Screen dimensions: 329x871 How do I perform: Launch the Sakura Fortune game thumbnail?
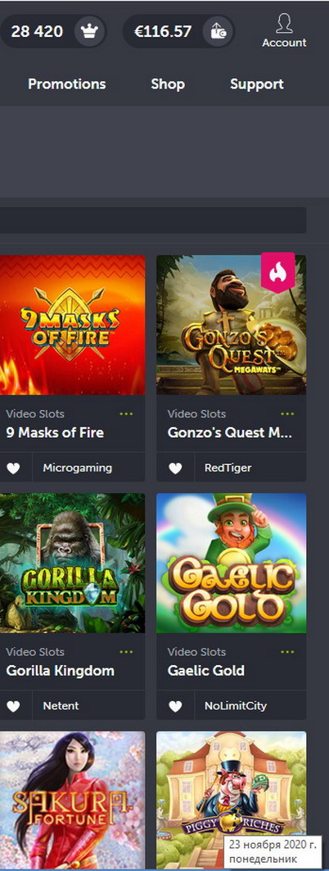click(x=73, y=800)
